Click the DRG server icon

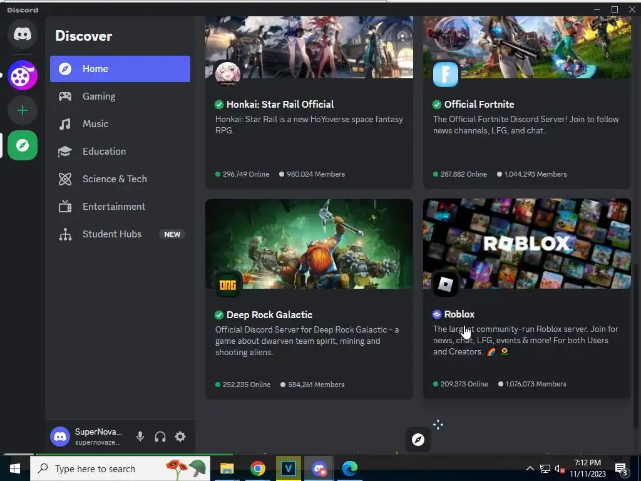228,285
